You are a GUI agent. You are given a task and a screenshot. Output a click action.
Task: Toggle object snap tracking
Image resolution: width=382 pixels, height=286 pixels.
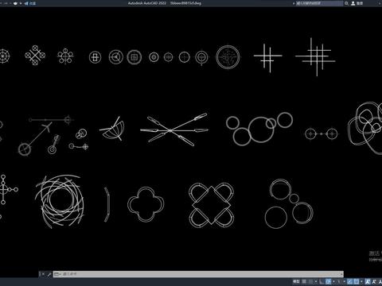(350, 281)
